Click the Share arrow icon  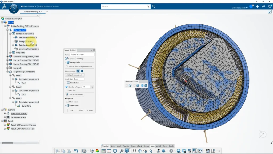coord(263,6)
